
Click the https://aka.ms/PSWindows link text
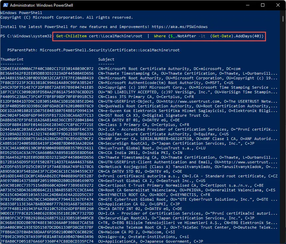(180, 27)
